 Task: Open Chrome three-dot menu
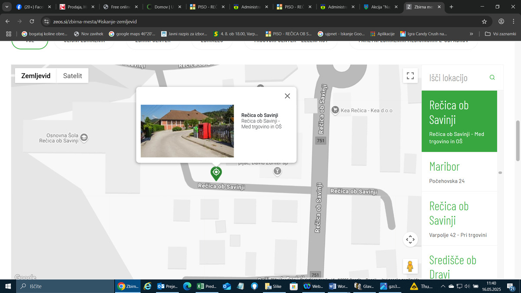514,21
